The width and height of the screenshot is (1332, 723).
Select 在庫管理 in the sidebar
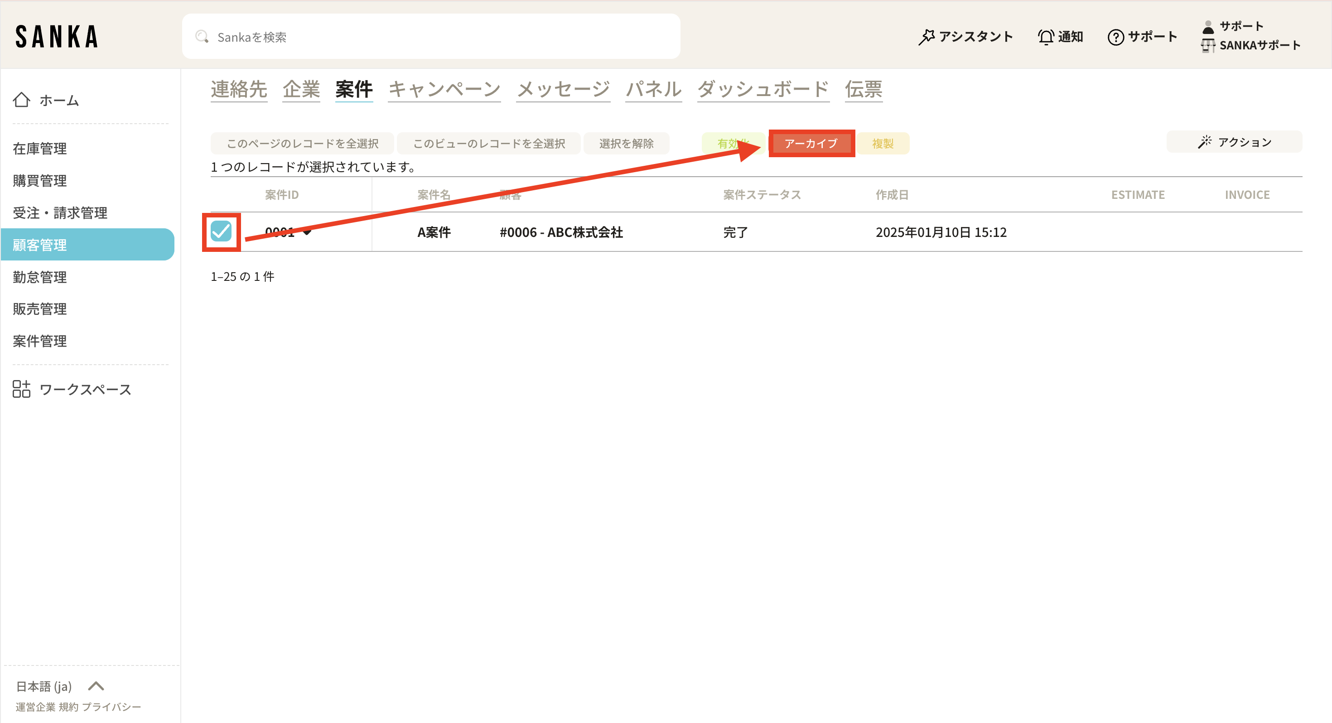pos(40,149)
